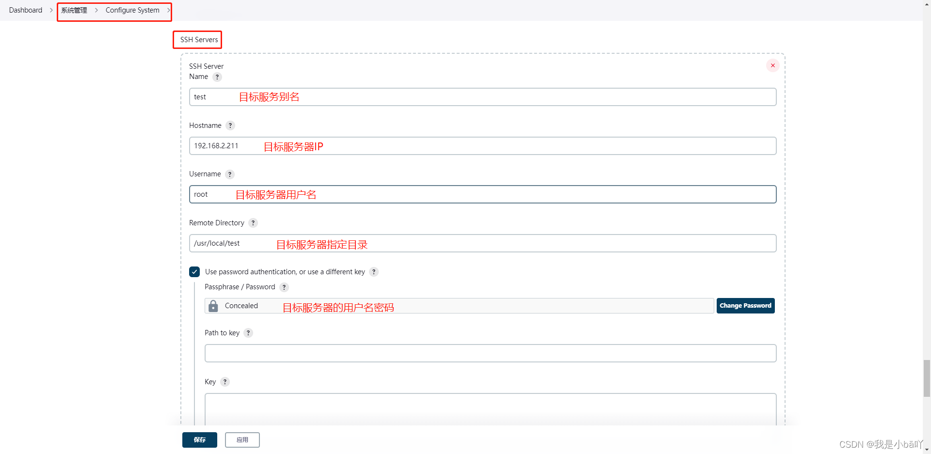The image size is (931, 454).
Task: Open help icon next to Remote Directory
Action: [x=253, y=223]
